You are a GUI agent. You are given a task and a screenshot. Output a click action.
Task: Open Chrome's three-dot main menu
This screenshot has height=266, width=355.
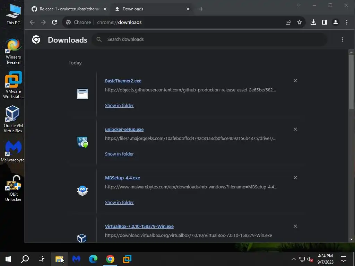347,22
